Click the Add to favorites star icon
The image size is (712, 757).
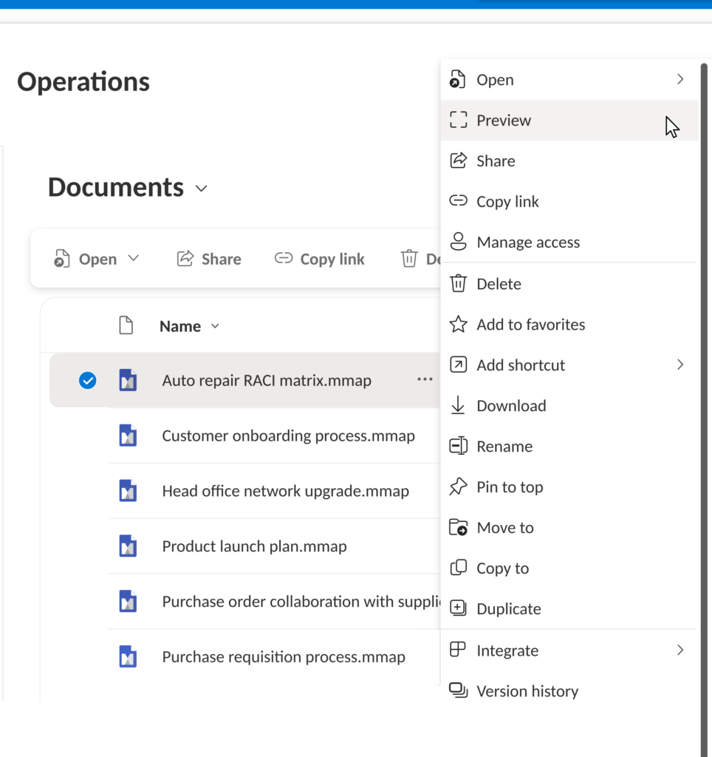(458, 324)
